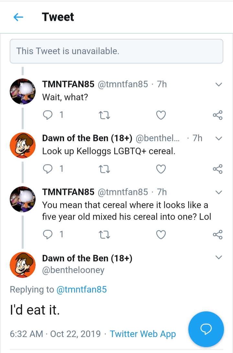Image resolution: width=233 pixels, height=353 pixels.
Task: Share the Kelloggs LGBTQ+ cereal tweet
Action: click(217, 169)
